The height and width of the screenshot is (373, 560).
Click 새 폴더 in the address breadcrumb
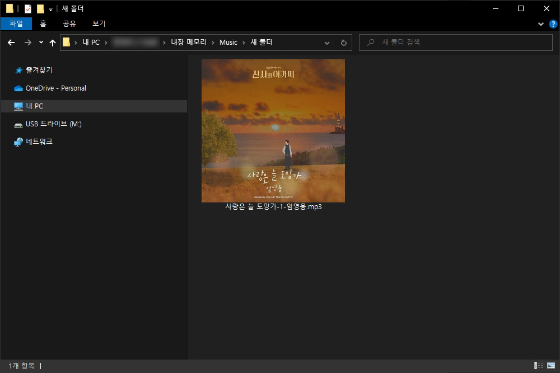[262, 43]
